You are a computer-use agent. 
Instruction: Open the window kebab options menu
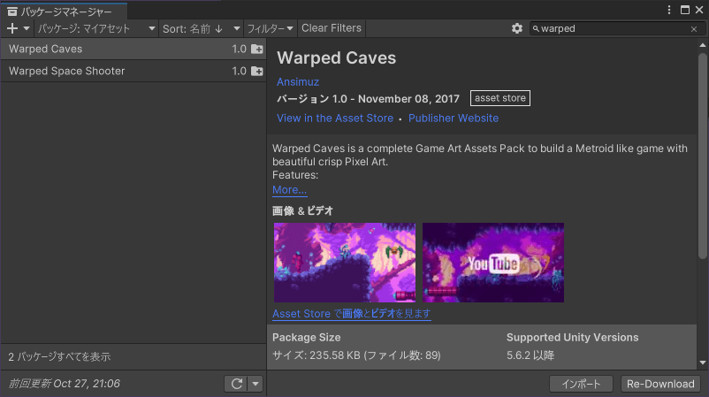[x=669, y=10]
